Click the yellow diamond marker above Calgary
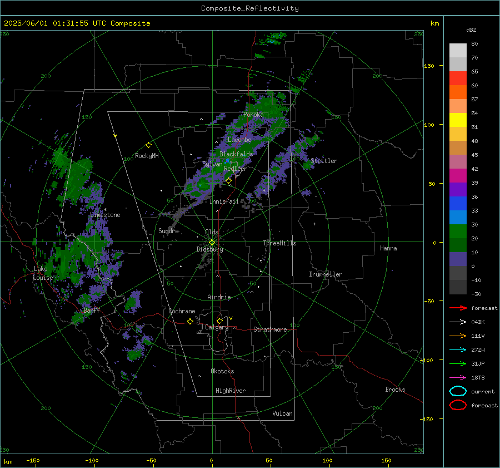Image resolution: width=500 pixels, height=468 pixels. point(219,321)
